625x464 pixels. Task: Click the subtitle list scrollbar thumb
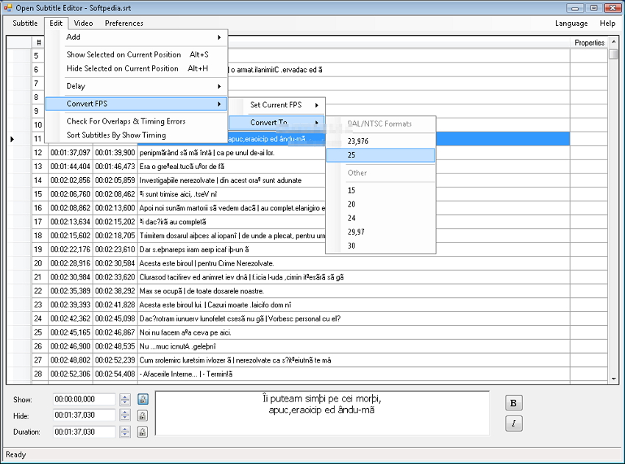click(x=613, y=54)
